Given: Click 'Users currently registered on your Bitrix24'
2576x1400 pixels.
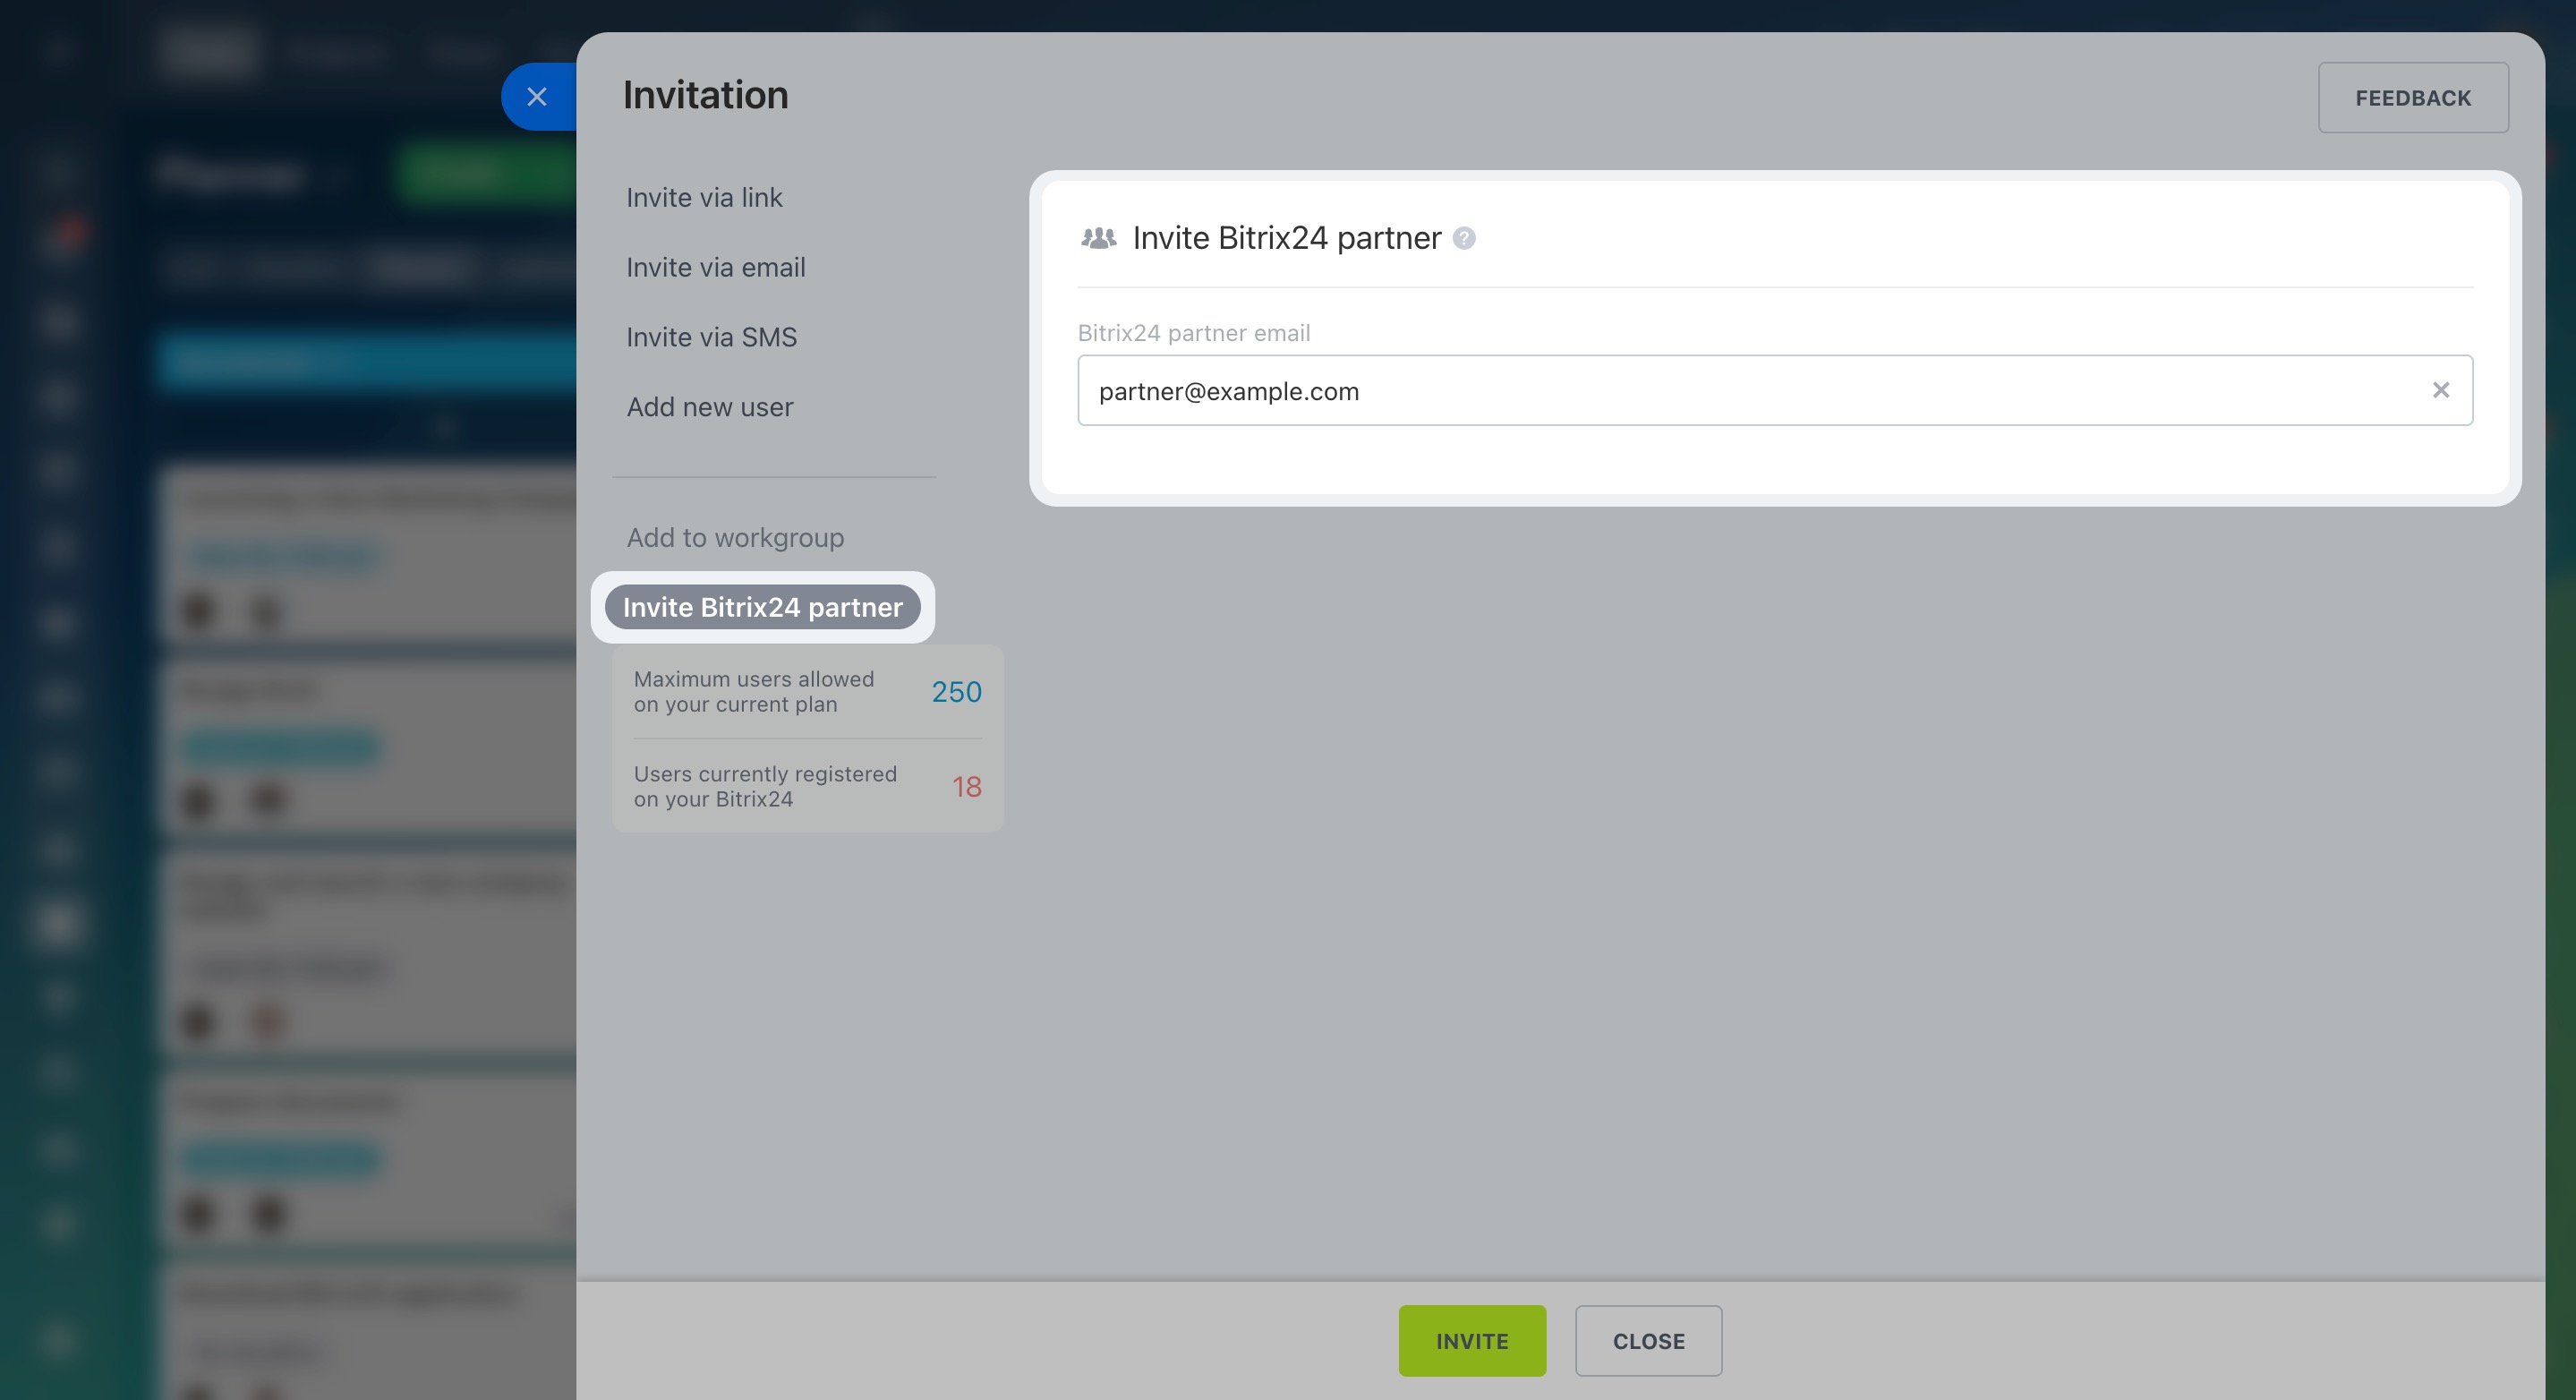Looking at the screenshot, I should (765, 787).
